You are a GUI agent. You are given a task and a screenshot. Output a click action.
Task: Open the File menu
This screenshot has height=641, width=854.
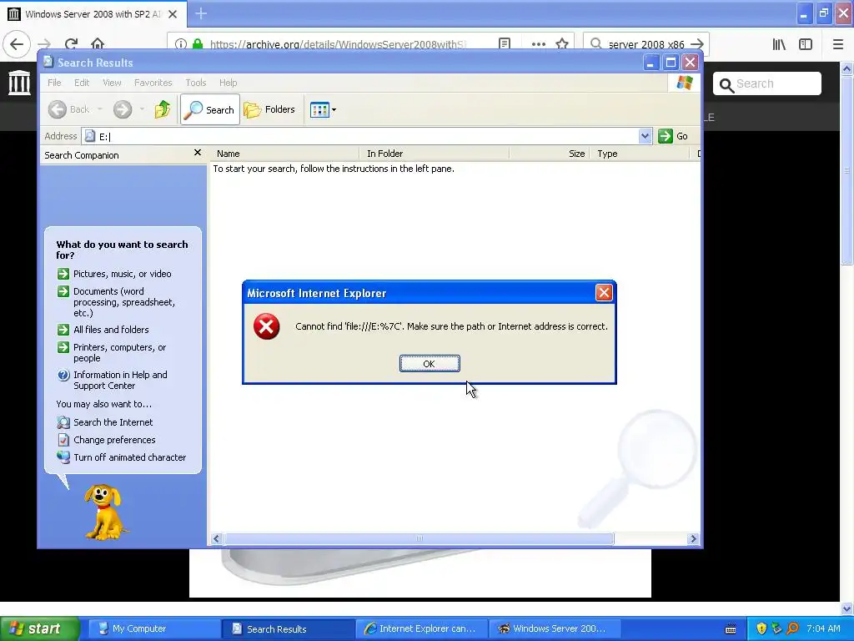point(54,83)
